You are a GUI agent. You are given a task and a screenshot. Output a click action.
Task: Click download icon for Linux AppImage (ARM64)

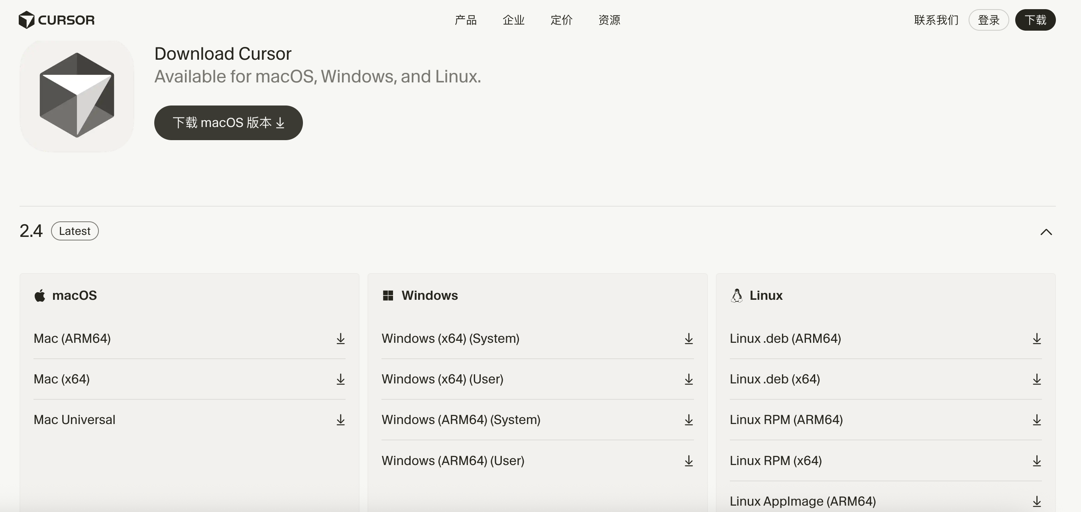pos(1036,501)
